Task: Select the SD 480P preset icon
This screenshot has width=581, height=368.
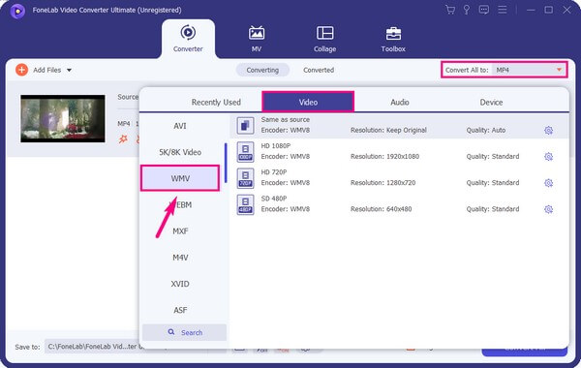Action: (x=245, y=204)
